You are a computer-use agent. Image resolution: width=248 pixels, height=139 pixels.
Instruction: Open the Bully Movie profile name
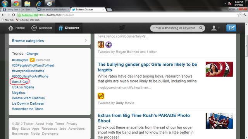click(125, 103)
